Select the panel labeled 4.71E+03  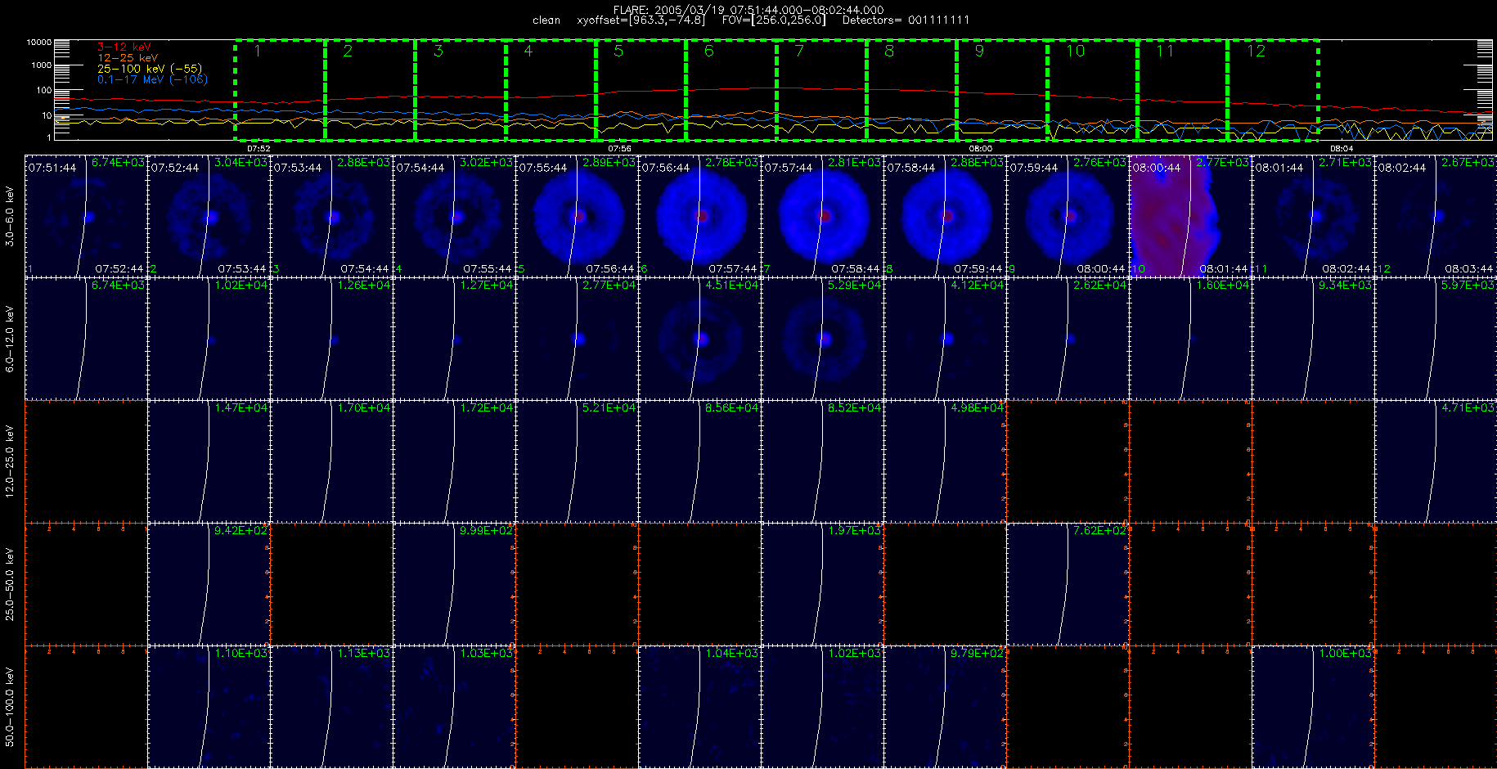point(1436,461)
